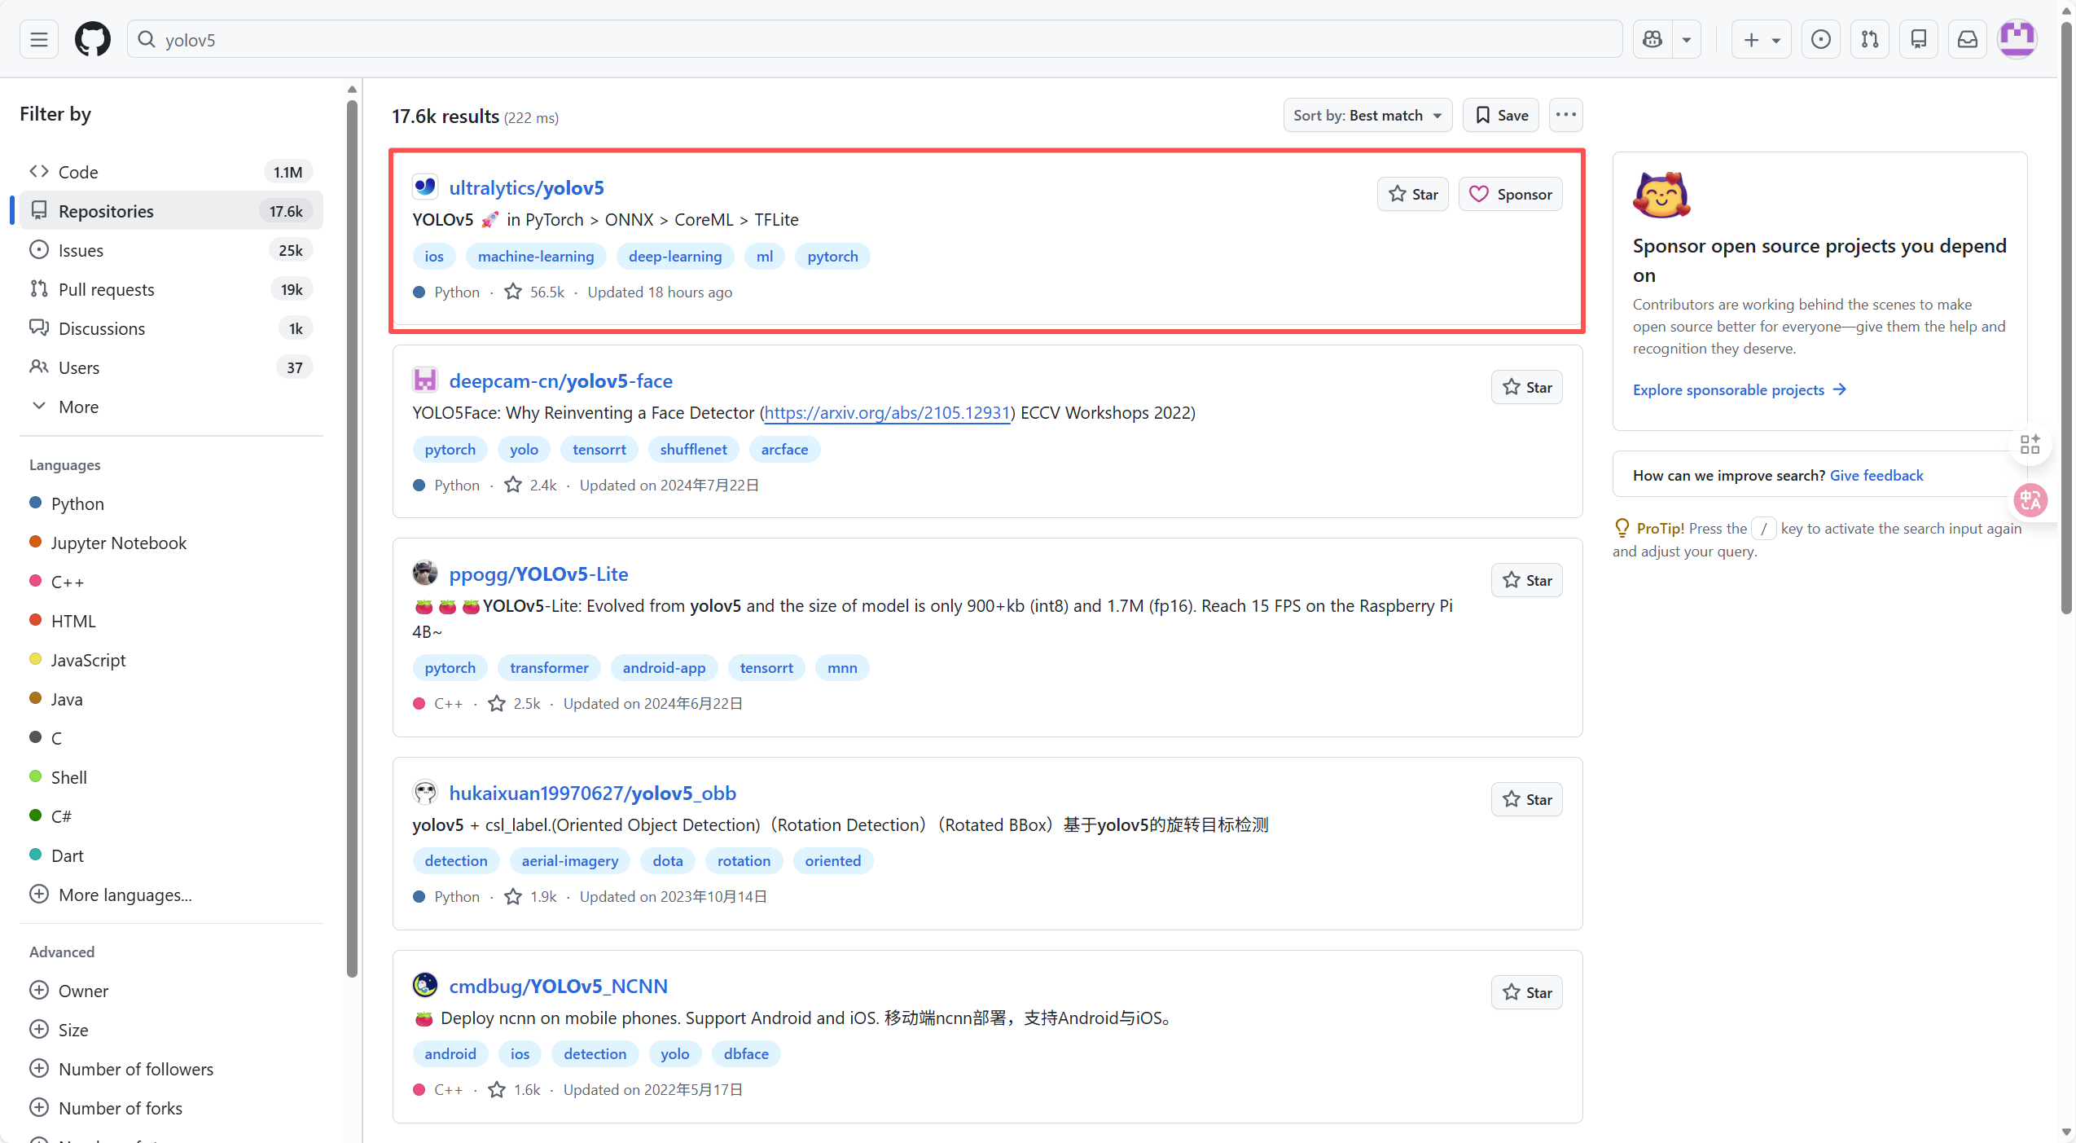
Task: Filter results by Code
Action: point(77,172)
